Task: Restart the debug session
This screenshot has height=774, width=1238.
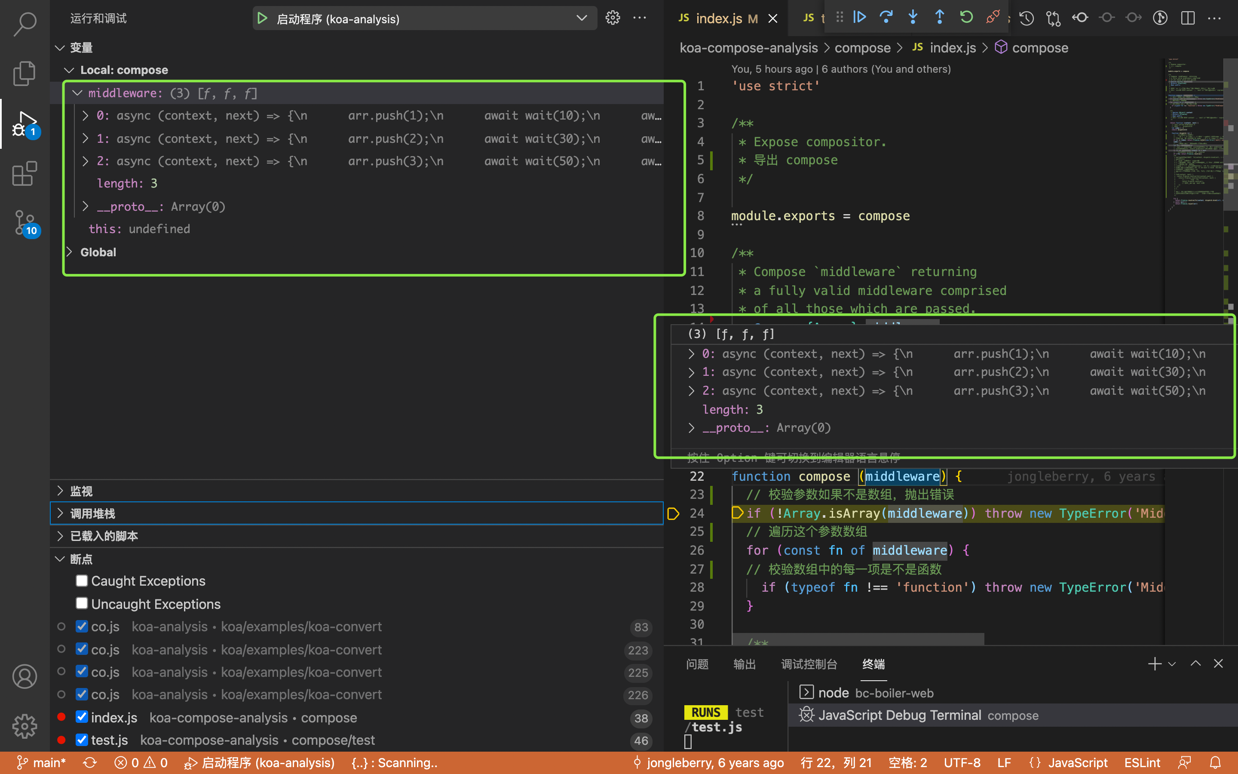Action: click(x=966, y=17)
